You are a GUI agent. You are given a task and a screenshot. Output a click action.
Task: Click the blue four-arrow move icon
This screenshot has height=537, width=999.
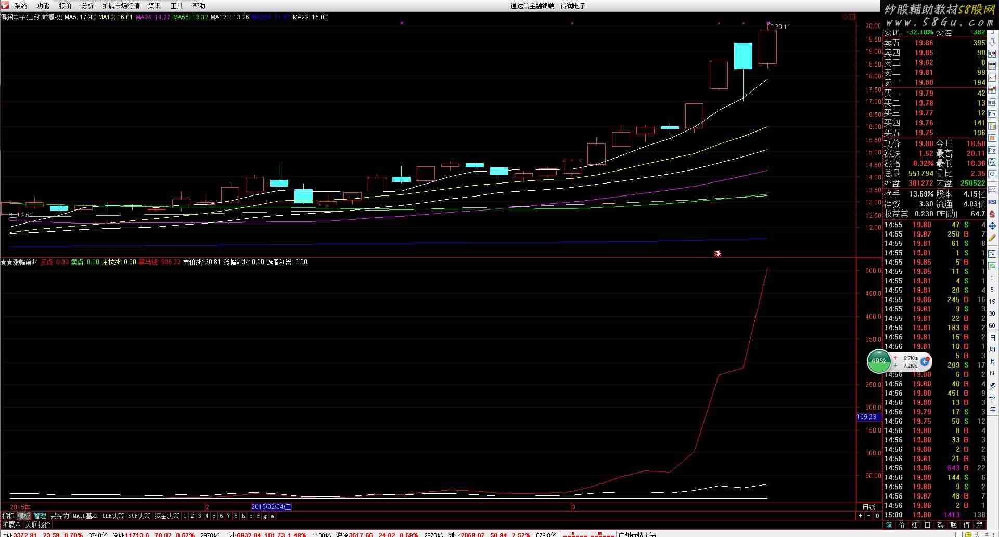click(992, 226)
